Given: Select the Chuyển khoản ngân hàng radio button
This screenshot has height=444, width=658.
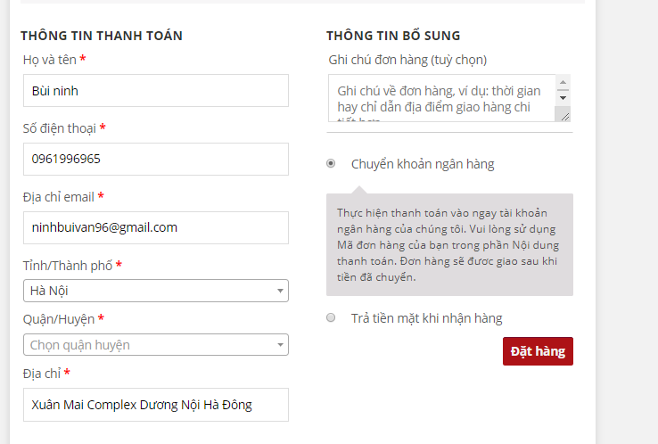Looking at the screenshot, I should [x=331, y=164].
